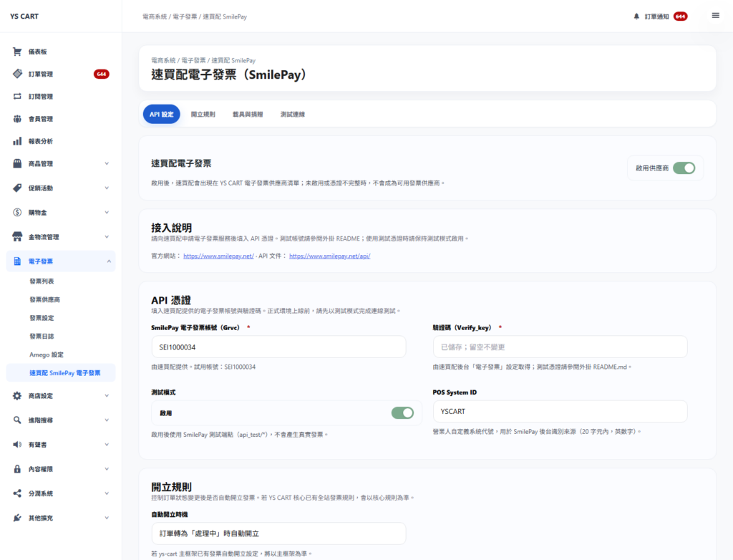The height and width of the screenshot is (560, 733).
Task: Select the API 設定 tab
Action: tap(161, 114)
